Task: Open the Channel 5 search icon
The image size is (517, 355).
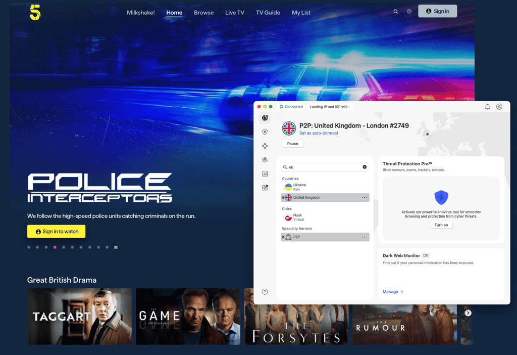Action: click(396, 12)
